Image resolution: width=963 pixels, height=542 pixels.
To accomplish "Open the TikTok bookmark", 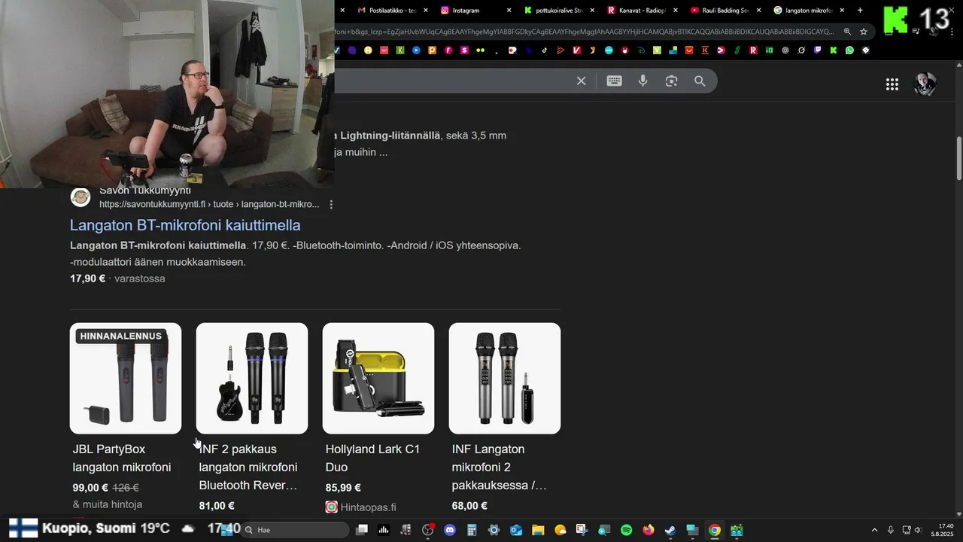I will [545, 50].
